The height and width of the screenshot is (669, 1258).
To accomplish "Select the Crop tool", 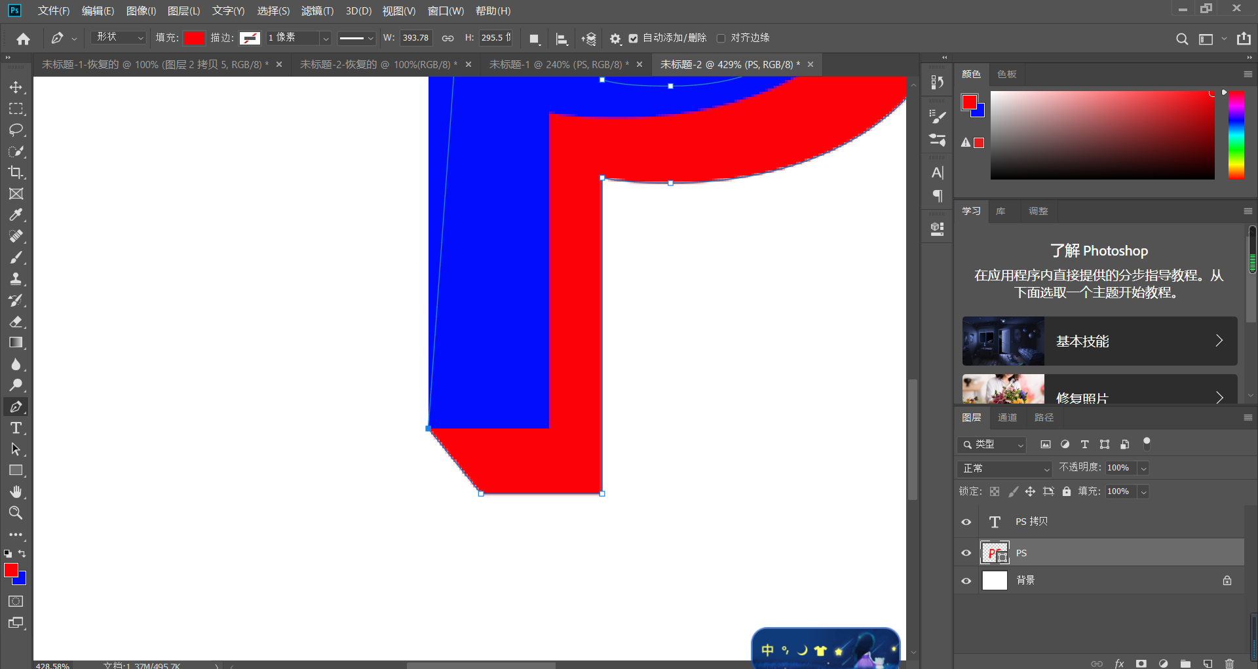I will coord(16,172).
